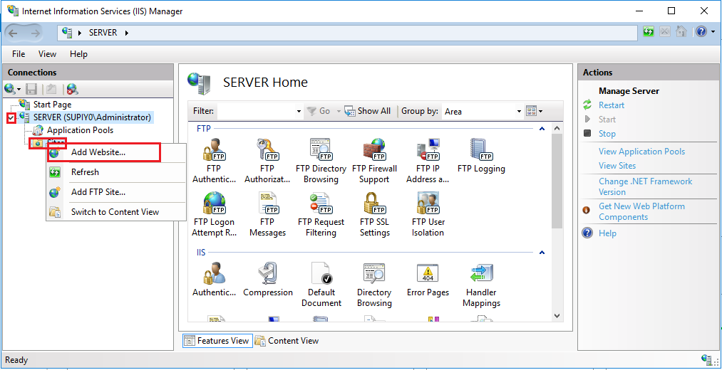This screenshot has height=370, width=722.
Task: Switch to Features View tab
Action: pos(217,341)
